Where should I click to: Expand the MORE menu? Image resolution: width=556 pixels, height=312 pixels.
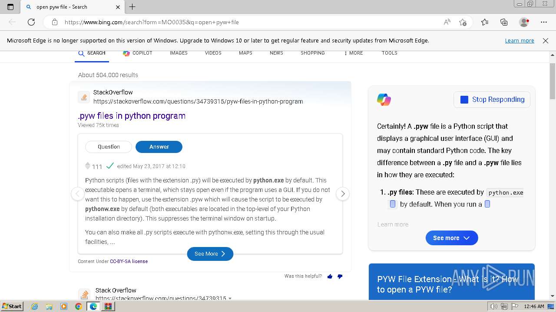tap(353, 53)
